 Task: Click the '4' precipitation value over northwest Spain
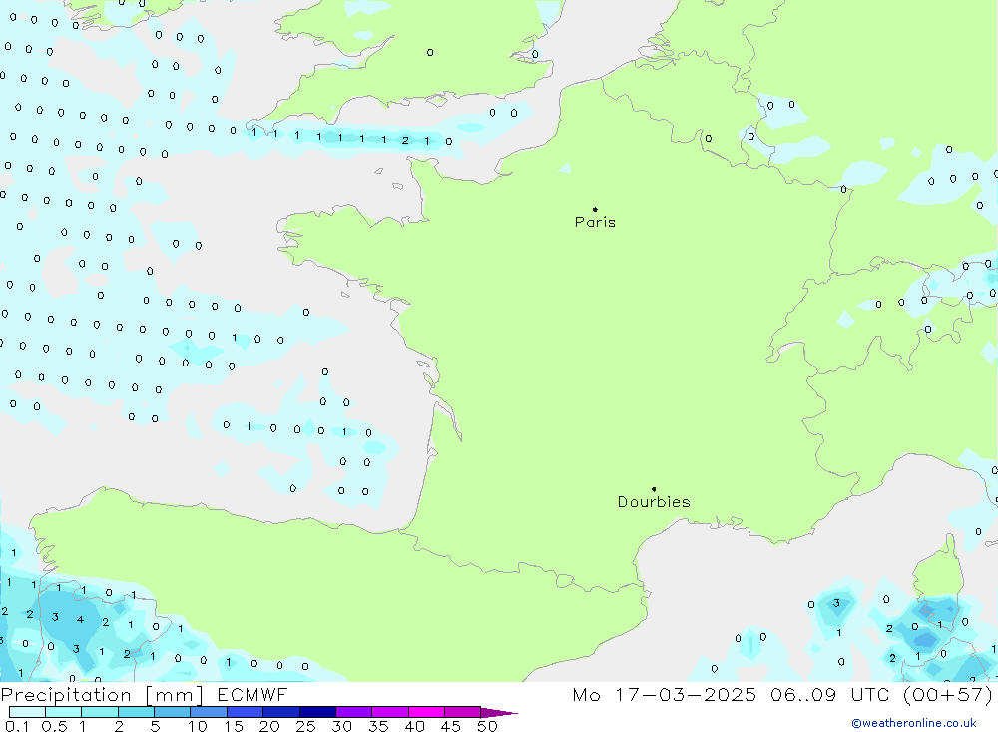[80, 619]
